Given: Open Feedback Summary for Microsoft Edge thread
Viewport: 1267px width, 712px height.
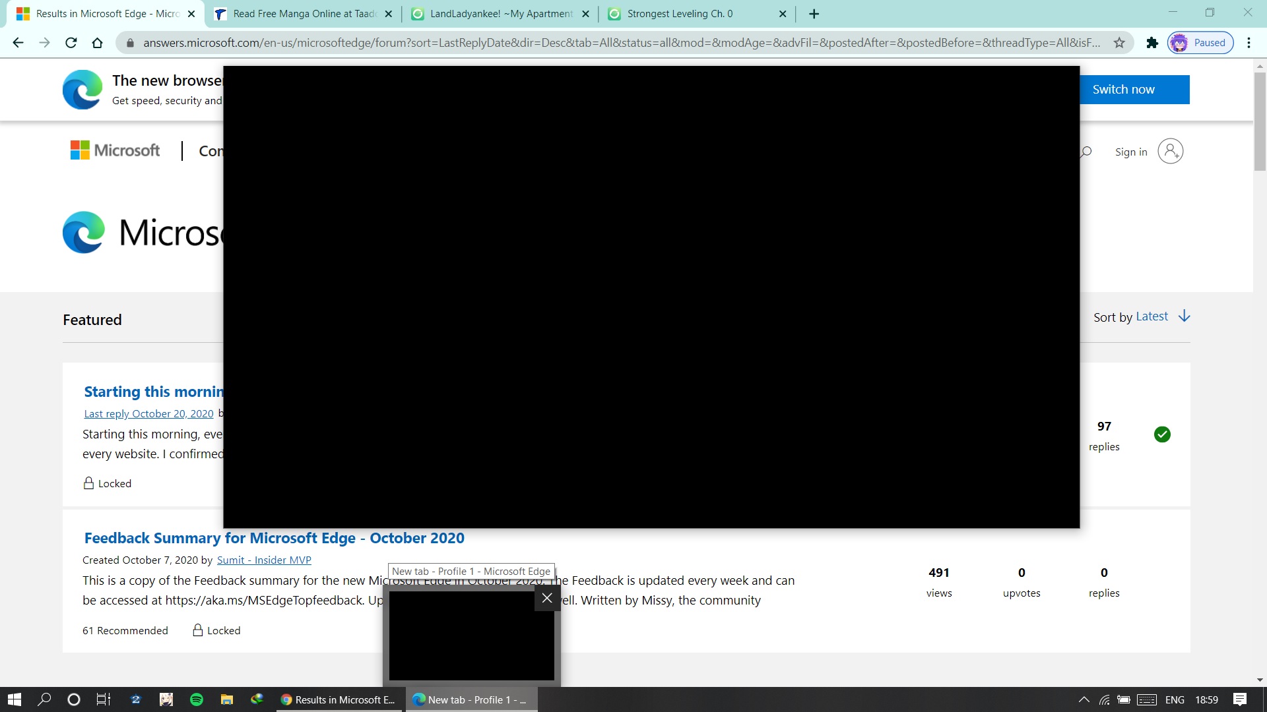Looking at the screenshot, I should click(x=274, y=538).
